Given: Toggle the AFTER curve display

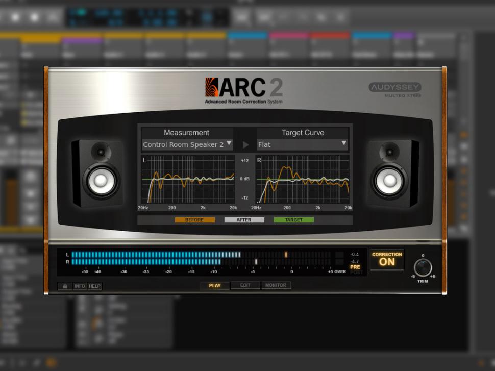Looking at the screenshot, I should click(x=244, y=220).
